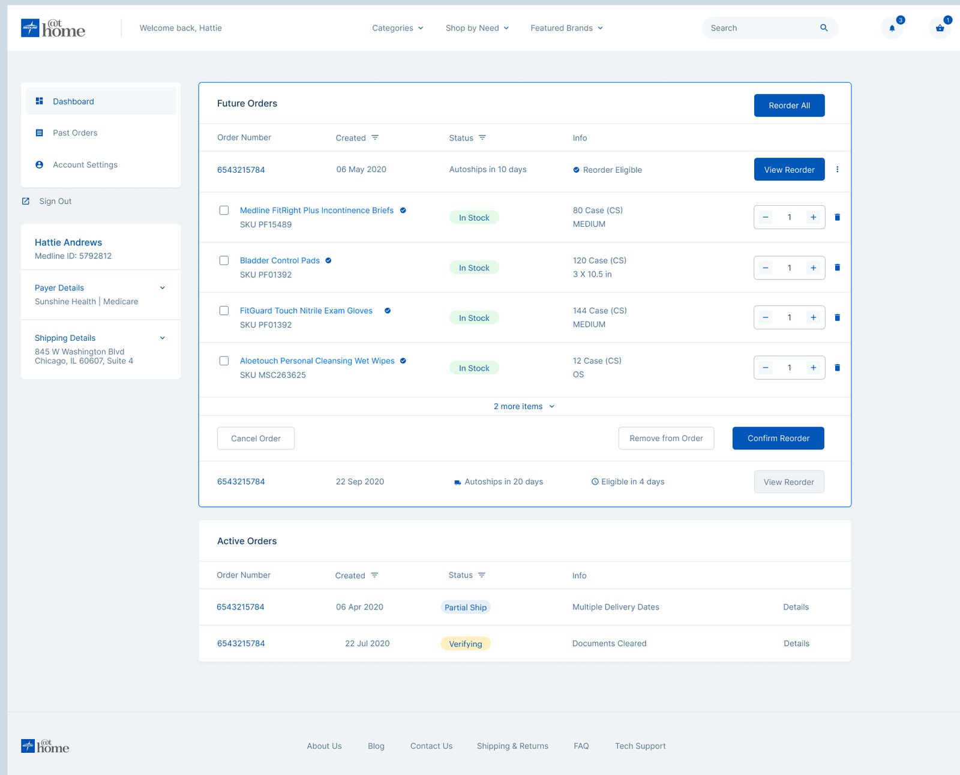This screenshot has width=960, height=775.
Task: Click the Confirm Reorder button
Action: [778, 438]
